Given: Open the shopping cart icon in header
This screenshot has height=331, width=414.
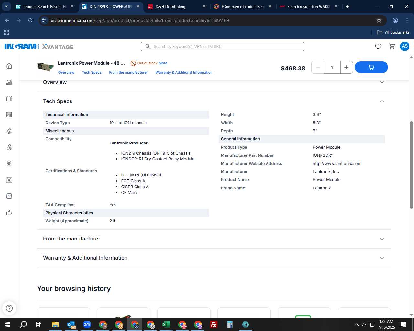Looking at the screenshot, I should (392, 47).
